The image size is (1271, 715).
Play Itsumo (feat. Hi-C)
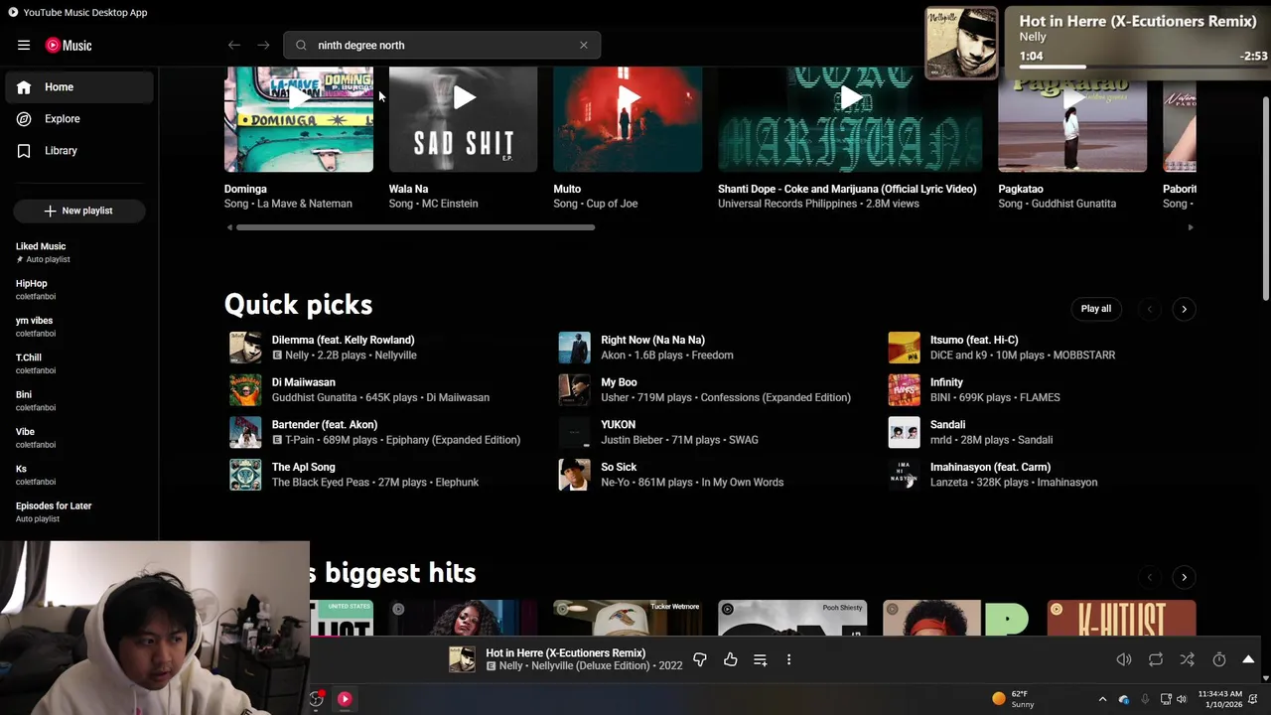(x=974, y=340)
